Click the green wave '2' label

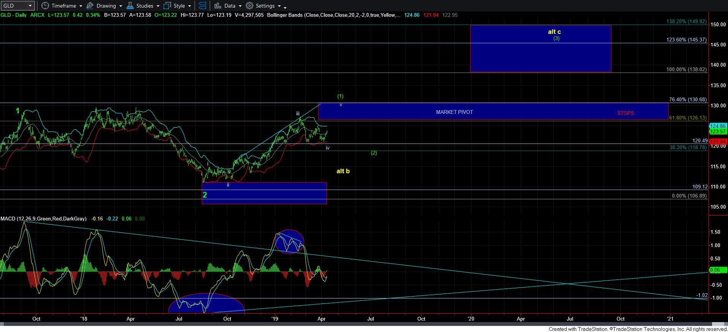click(205, 195)
